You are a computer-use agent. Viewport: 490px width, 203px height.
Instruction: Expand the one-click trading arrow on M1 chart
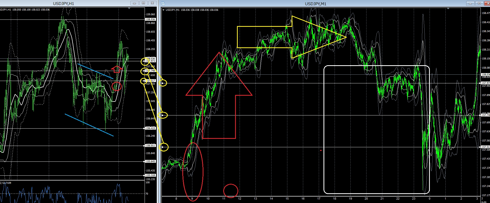[164, 10]
